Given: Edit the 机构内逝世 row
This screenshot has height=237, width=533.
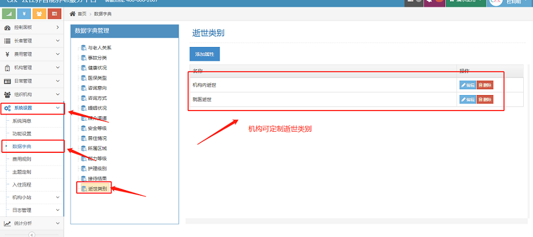Looking at the screenshot, I should [x=467, y=85].
